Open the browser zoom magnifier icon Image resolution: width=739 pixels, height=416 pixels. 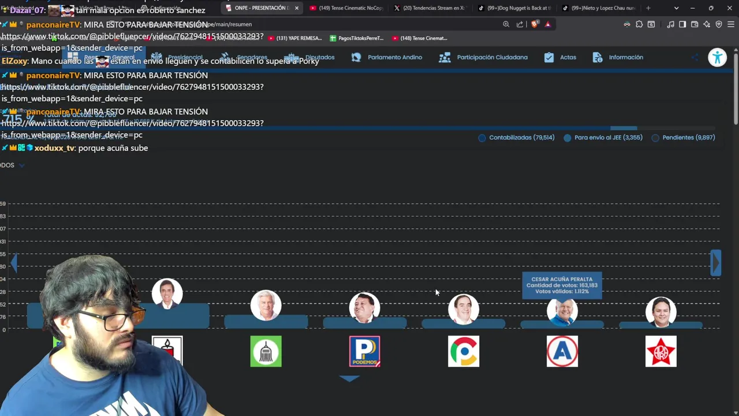[x=506, y=24]
